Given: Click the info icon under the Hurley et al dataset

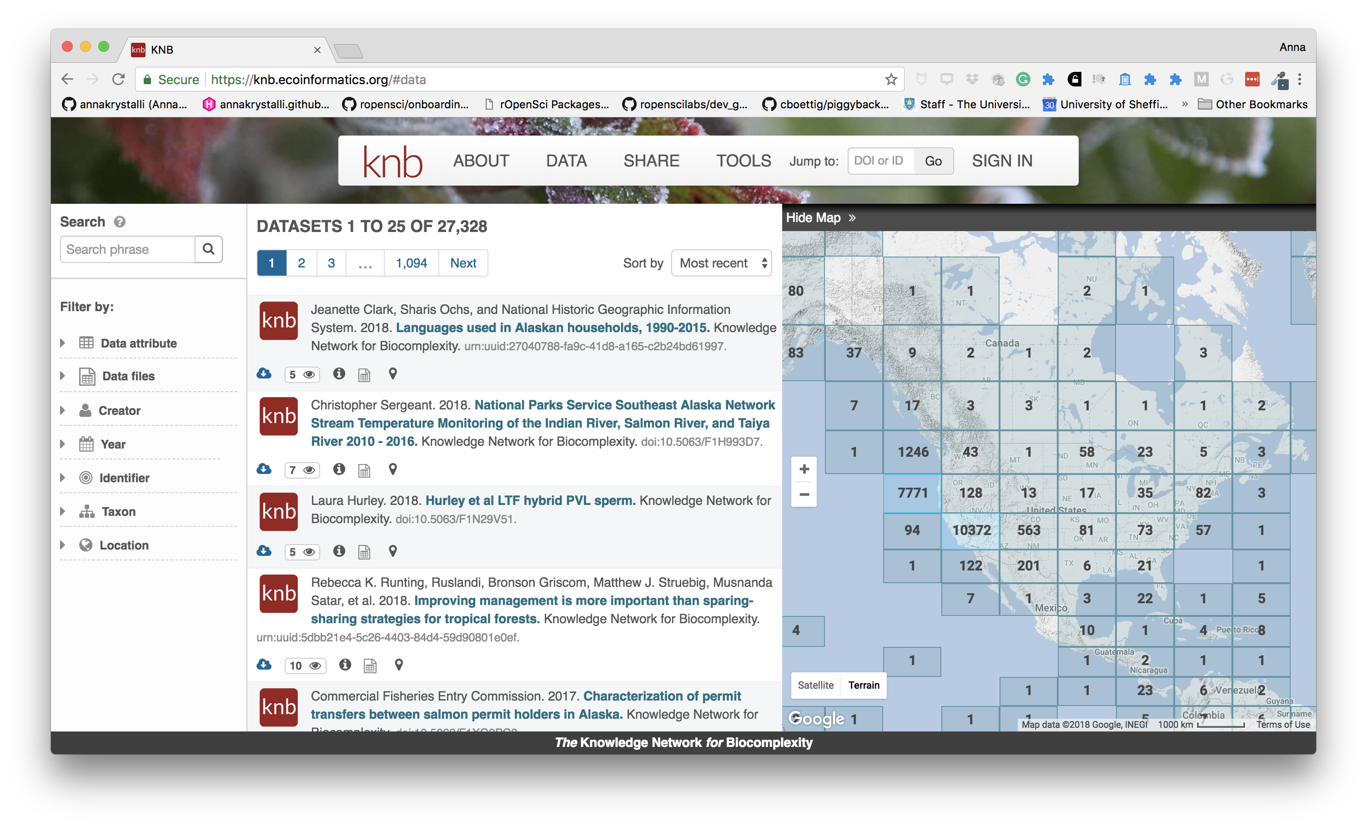Looking at the screenshot, I should point(339,550).
